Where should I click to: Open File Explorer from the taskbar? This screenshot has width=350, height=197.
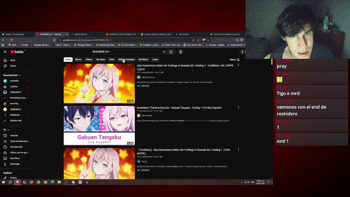tap(59, 182)
